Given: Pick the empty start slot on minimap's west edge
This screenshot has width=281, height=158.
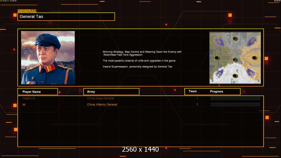Looking at the screenshot, I should click(217, 58).
